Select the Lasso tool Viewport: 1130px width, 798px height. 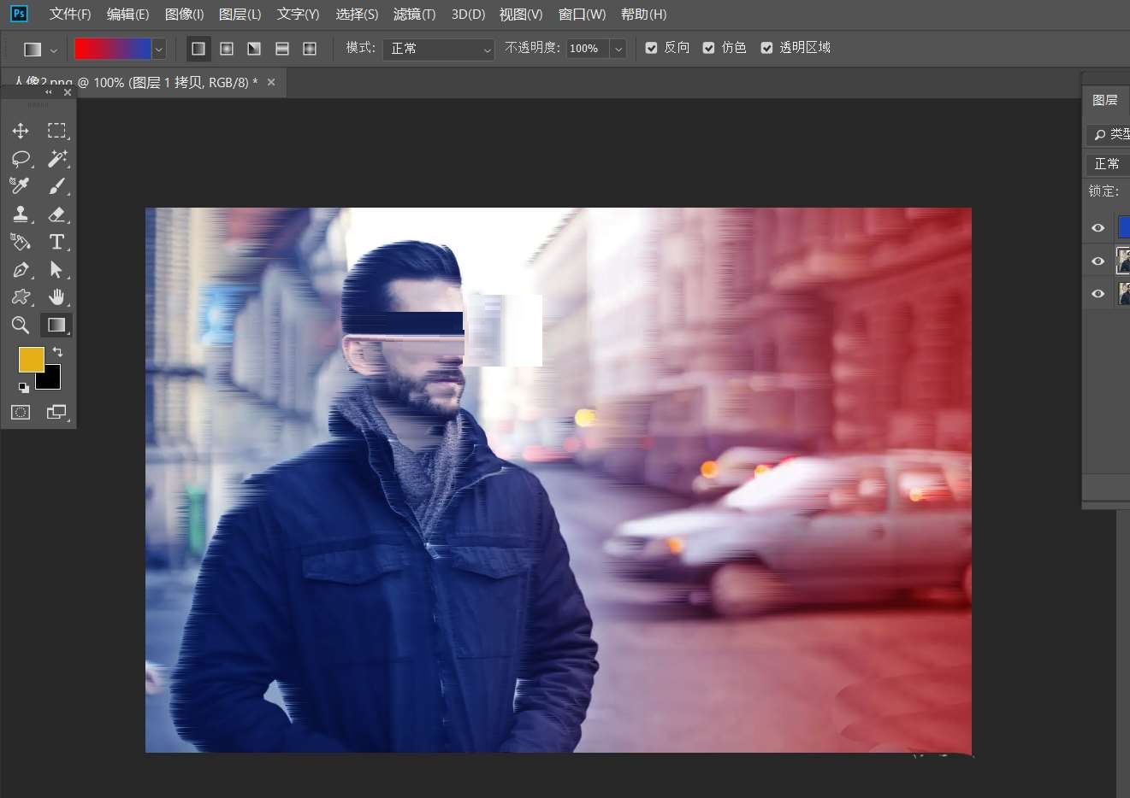click(x=21, y=159)
